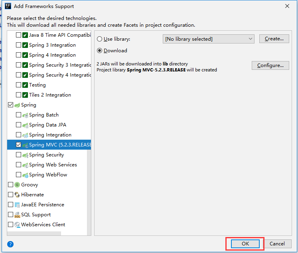The image size is (298, 253).
Task: Click the Spring Security 4 Integration icon
Action: [25, 75]
